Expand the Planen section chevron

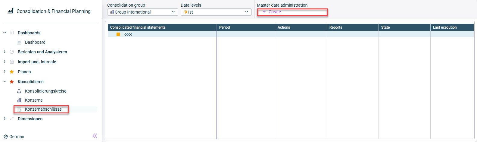click(x=5, y=72)
